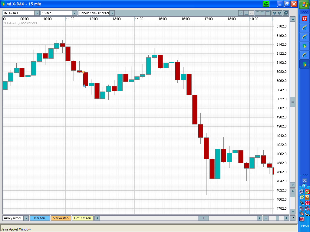The height and width of the screenshot is (232, 310).
Task: Switch to the active trading app taskbar button
Action: 305,65
